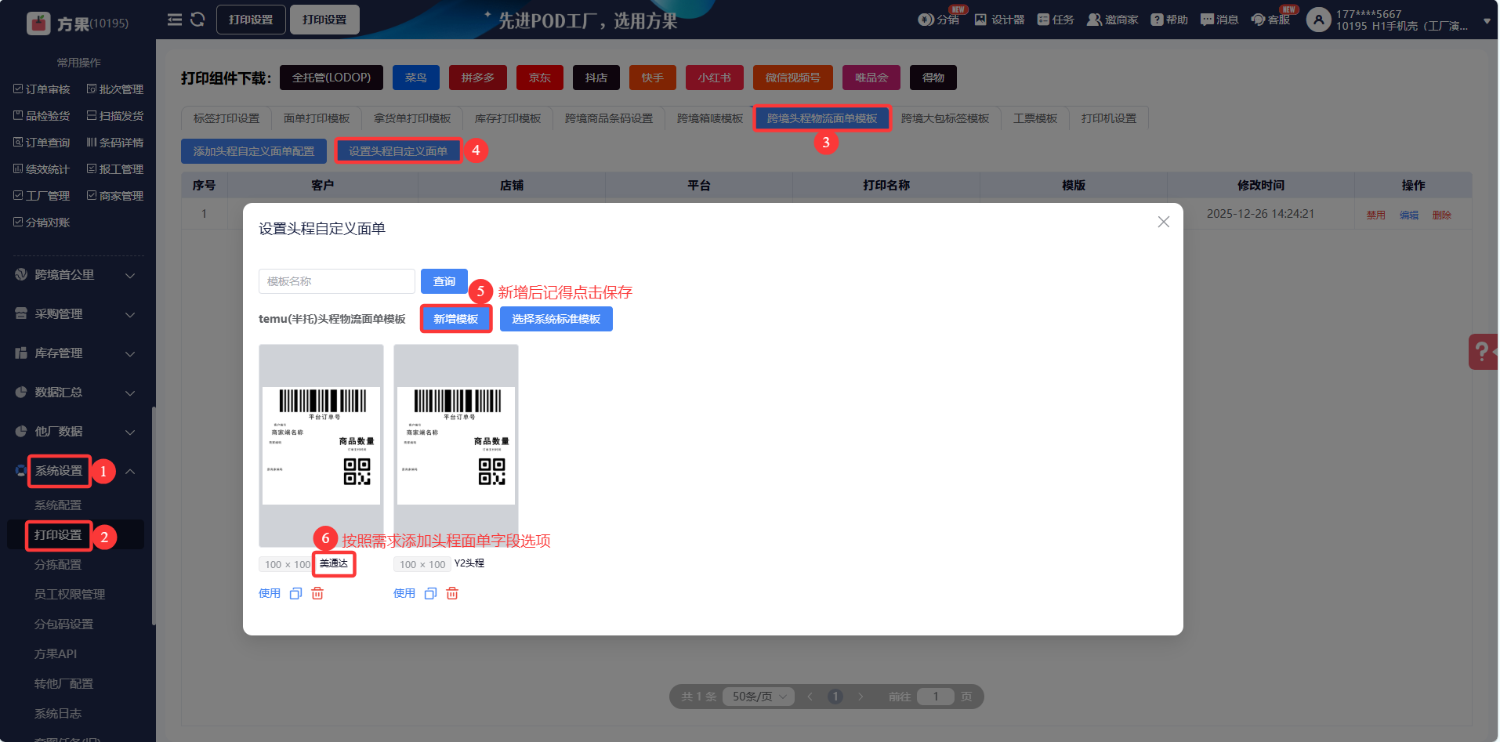Expand the 他厂数据 menu
The image size is (1500, 742).
point(76,432)
